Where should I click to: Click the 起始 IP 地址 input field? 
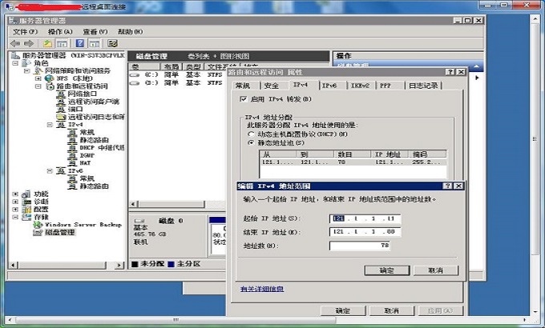pyautogui.click(x=365, y=218)
